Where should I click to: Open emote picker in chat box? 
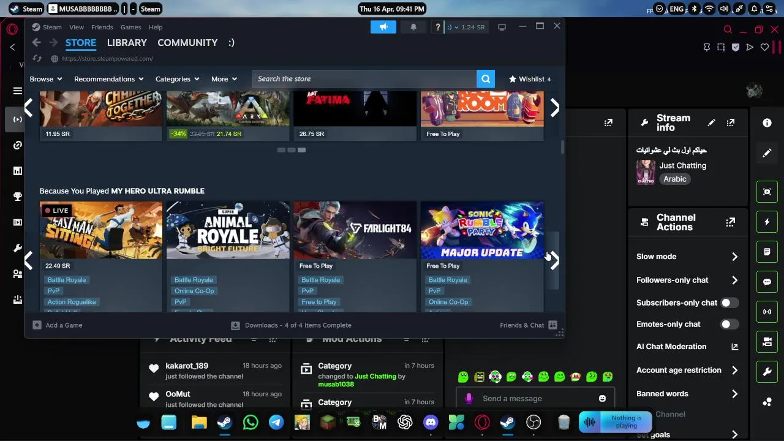(x=602, y=398)
